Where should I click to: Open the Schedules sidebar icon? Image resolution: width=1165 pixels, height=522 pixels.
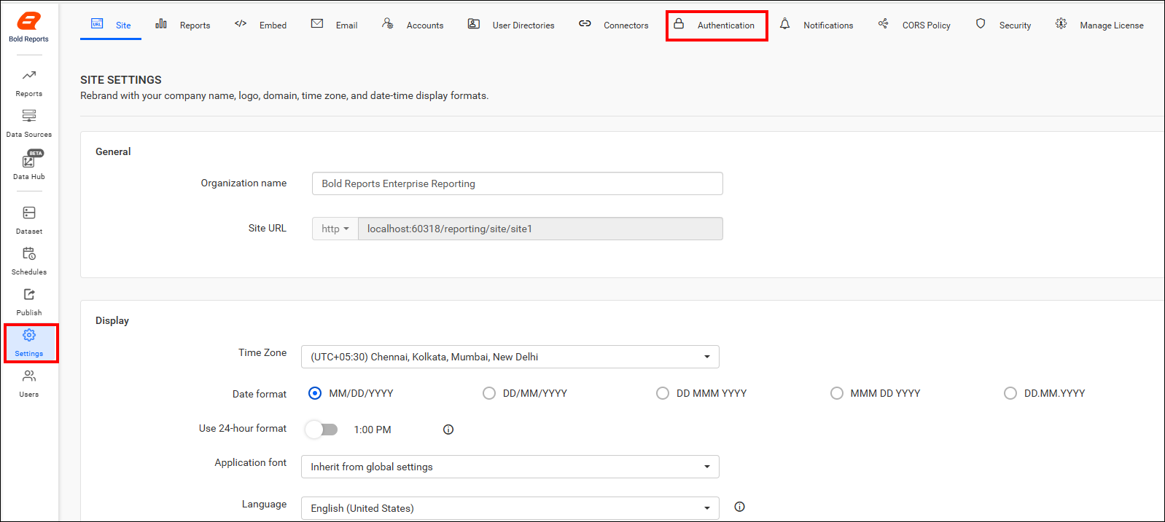29,253
